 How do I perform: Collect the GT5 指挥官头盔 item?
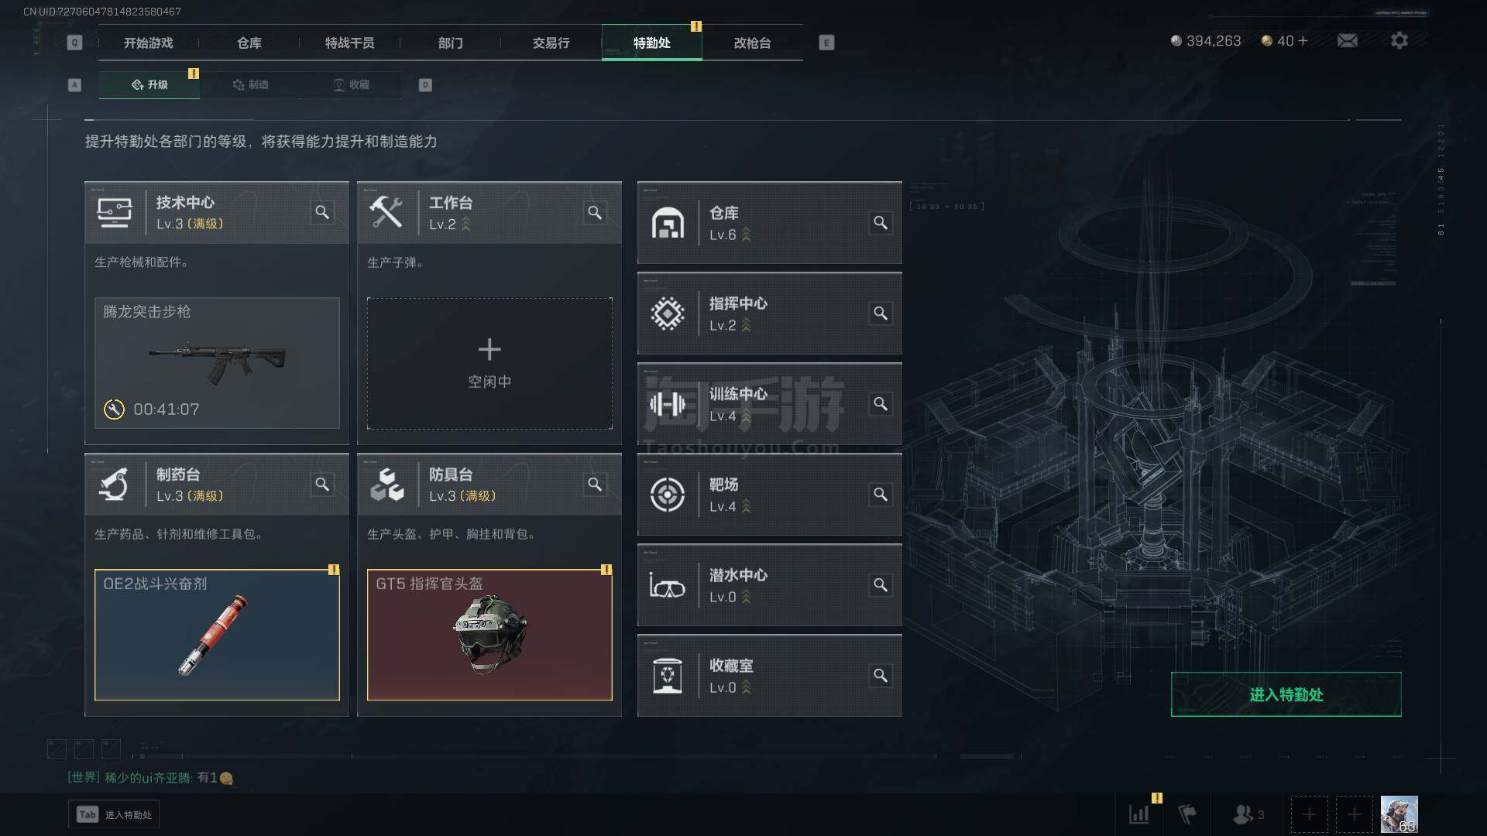[489, 635]
